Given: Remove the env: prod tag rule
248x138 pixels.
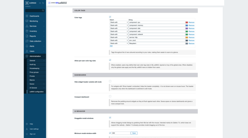Looking at the screenshot, I should pyautogui.click(x=191, y=40).
